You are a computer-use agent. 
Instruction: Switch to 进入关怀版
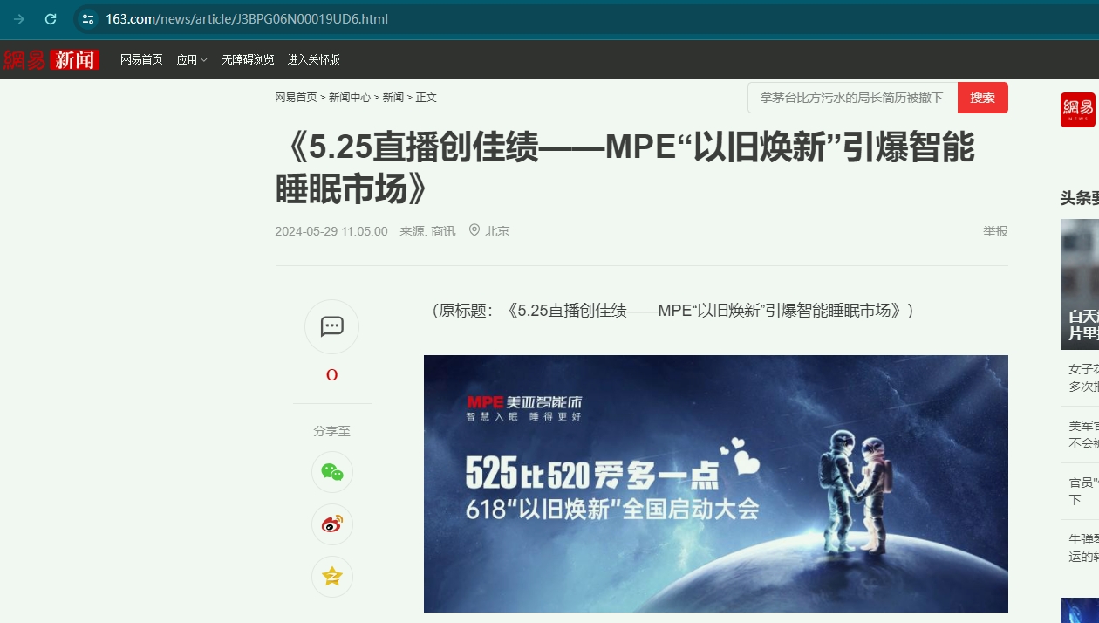pos(314,59)
